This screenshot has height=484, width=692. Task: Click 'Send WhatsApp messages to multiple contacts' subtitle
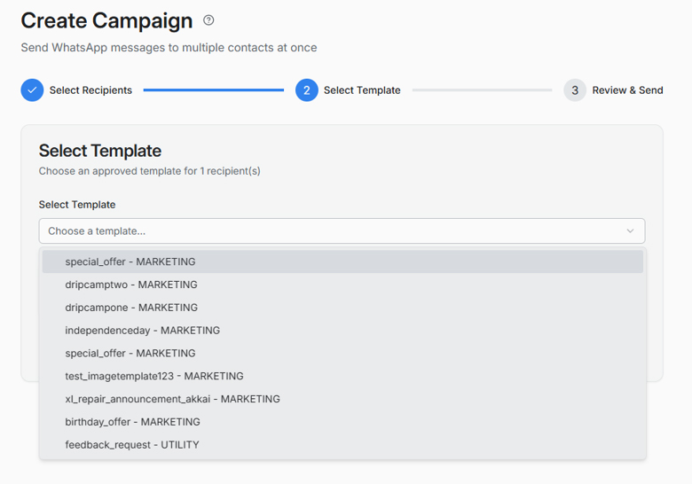click(169, 48)
